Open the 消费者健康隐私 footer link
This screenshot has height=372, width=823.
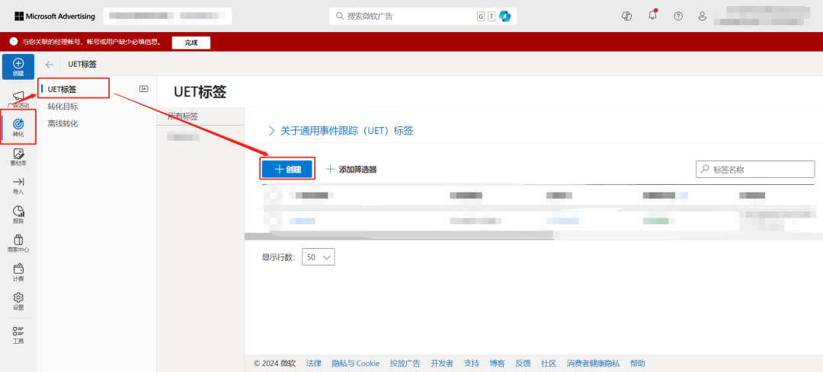[x=593, y=363]
